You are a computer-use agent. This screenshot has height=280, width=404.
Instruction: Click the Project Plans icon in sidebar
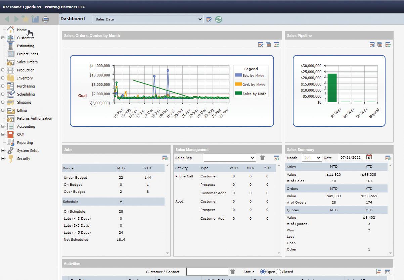click(x=10, y=54)
